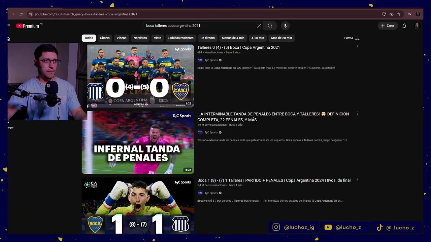Go to YouTube Premium home logo
This screenshot has width=431, height=242.
(28, 26)
